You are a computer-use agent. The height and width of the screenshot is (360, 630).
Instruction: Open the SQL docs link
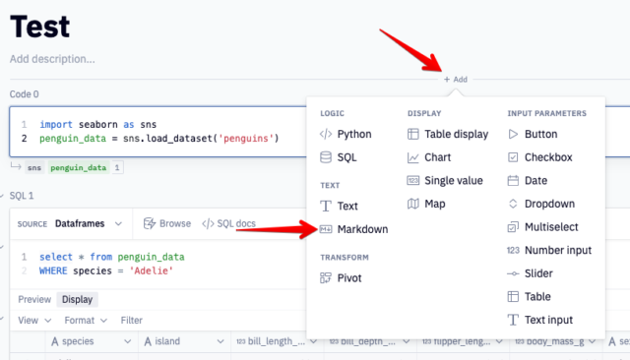coord(228,223)
